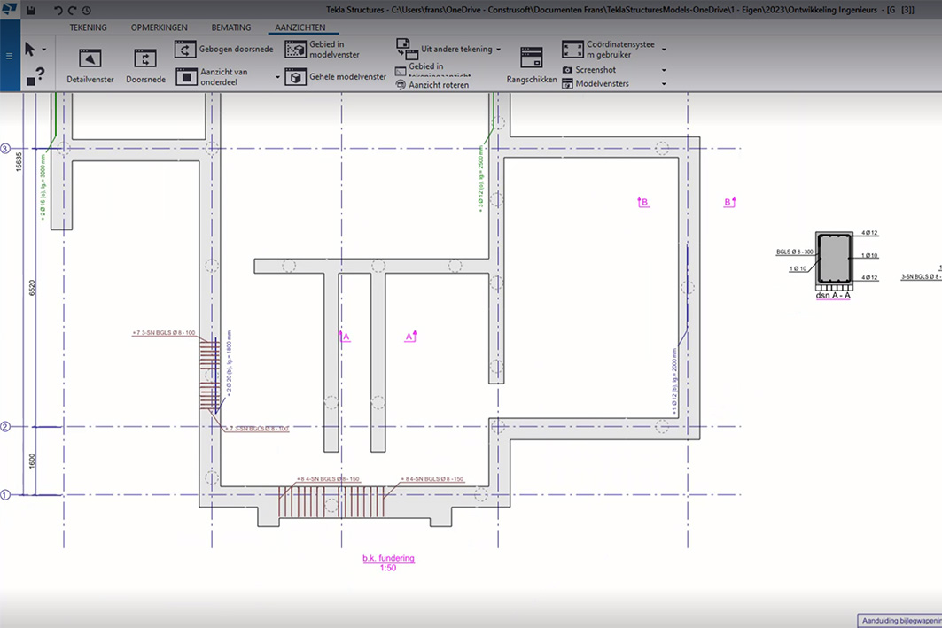The width and height of the screenshot is (942, 628).
Task: Redo the last undone action
Action: point(72,11)
